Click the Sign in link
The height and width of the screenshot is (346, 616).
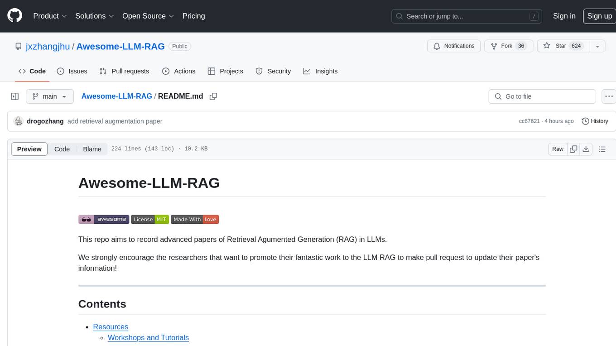click(x=564, y=16)
